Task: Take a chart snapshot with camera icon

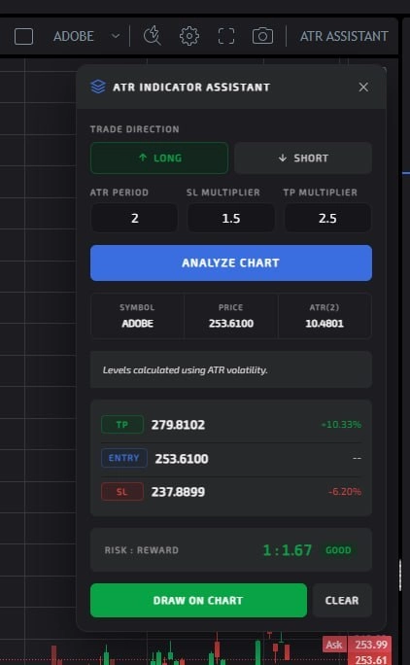Action: (x=262, y=36)
